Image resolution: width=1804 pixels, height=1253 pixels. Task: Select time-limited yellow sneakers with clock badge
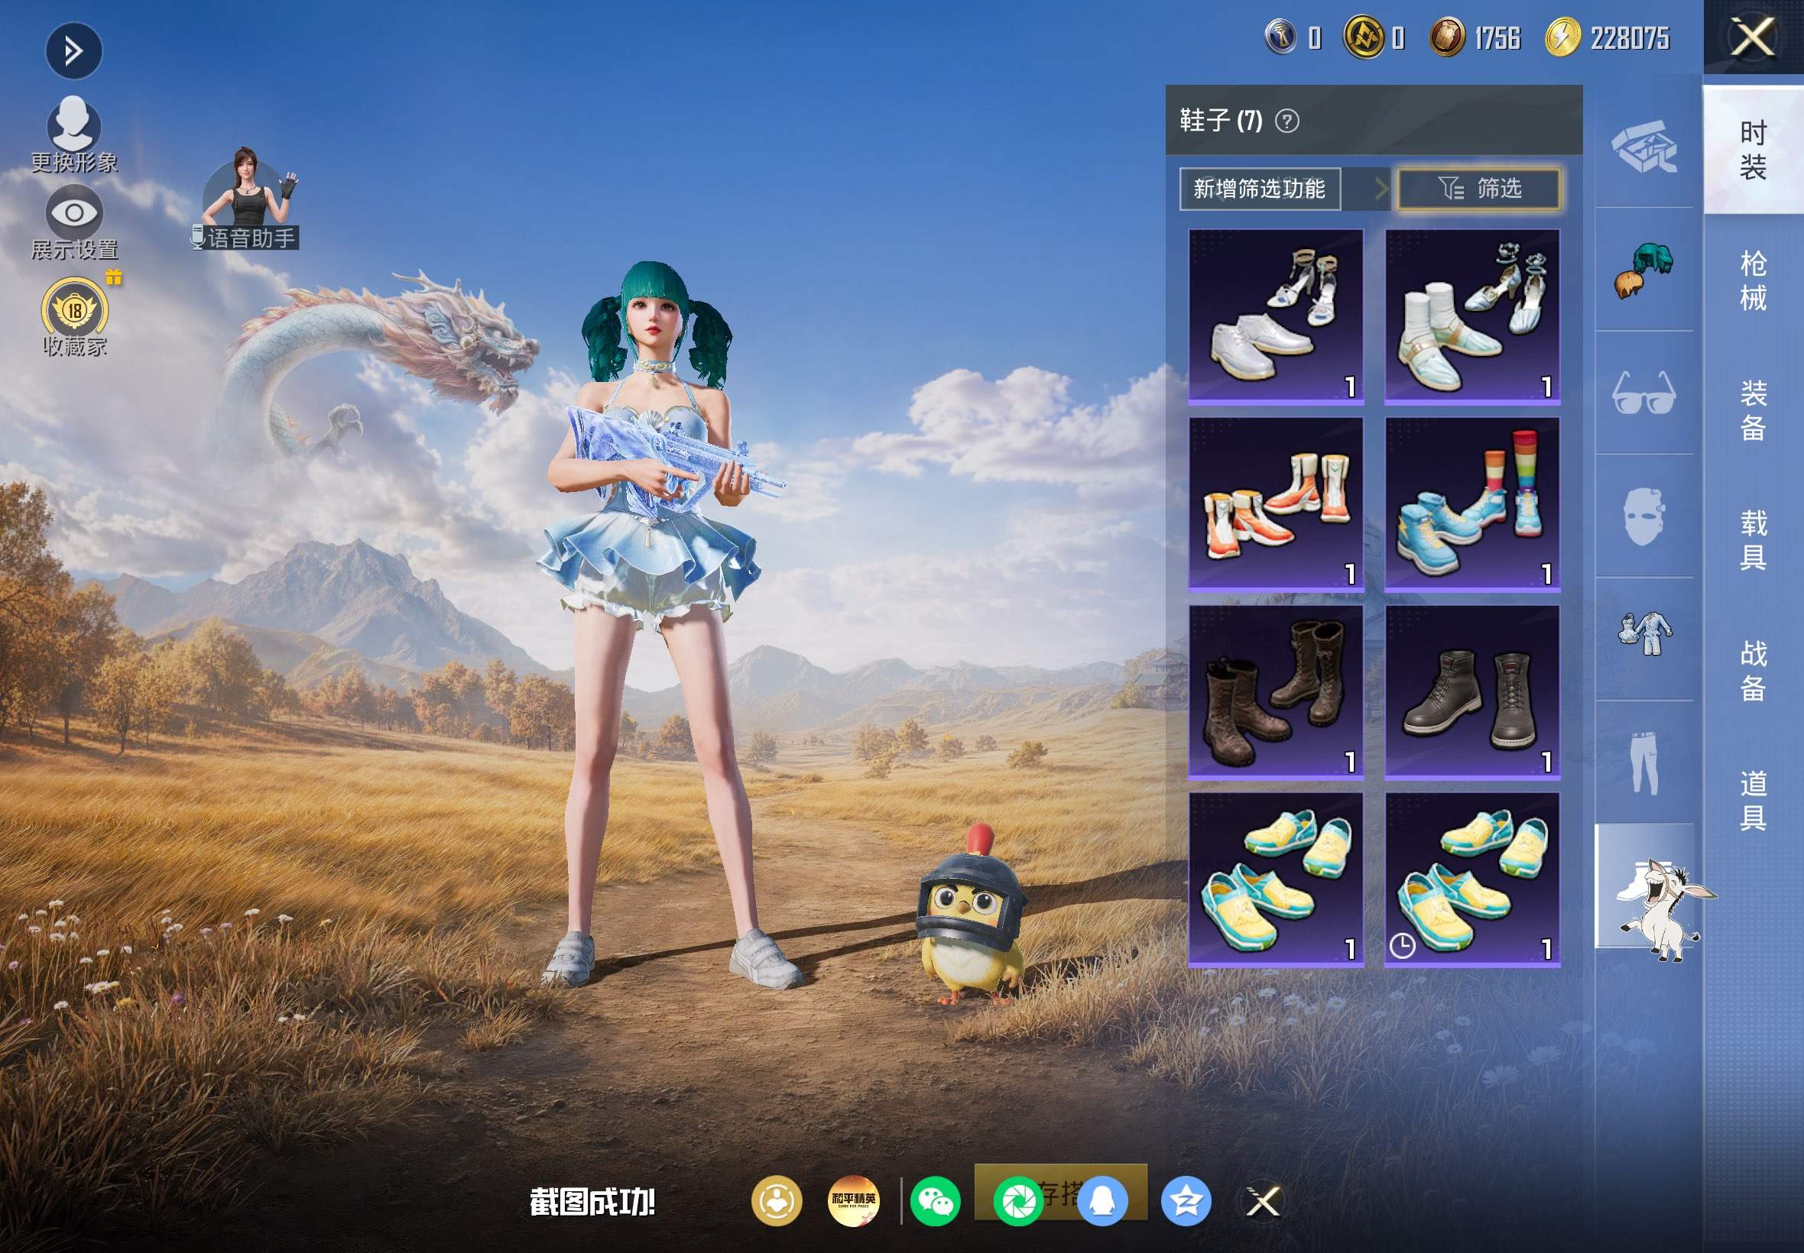coord(1472,879)
